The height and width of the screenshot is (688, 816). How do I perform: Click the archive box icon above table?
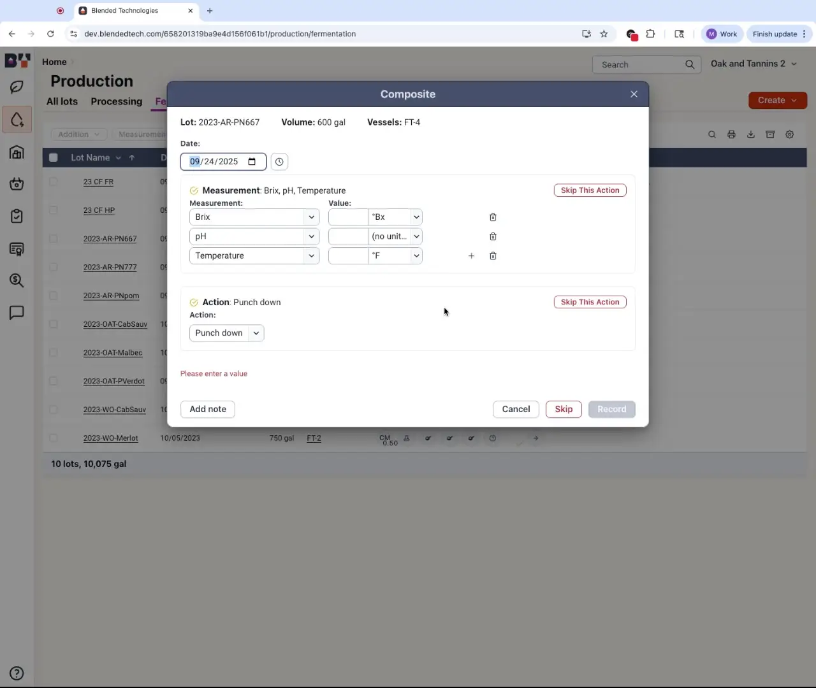coord(770,134)
